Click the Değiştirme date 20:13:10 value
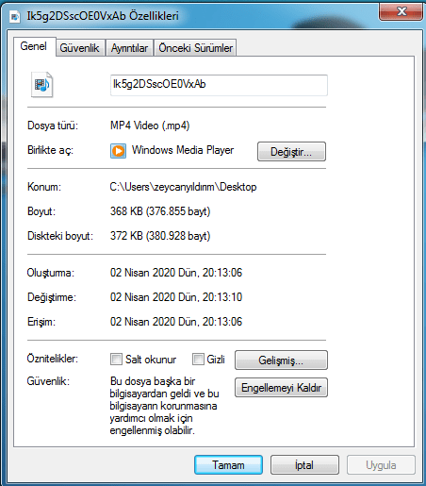 point(176,297)
